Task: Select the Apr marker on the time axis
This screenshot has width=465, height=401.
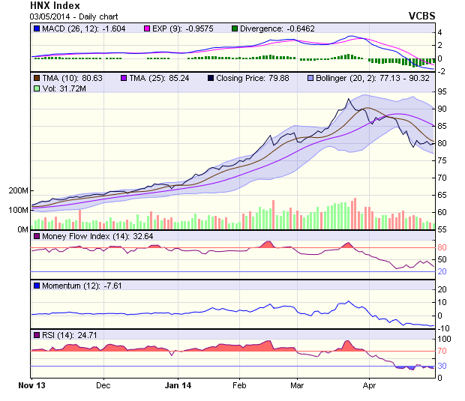Action: point(368,385)
